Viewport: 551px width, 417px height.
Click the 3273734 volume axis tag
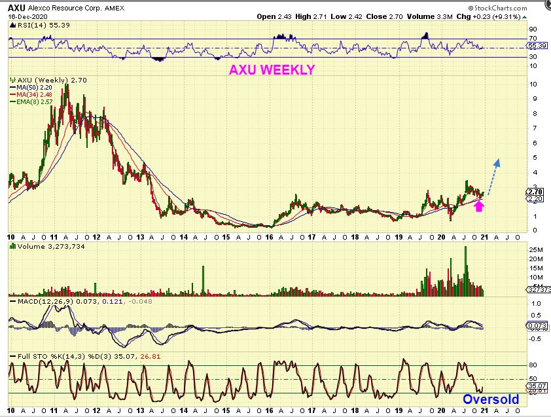[x=539, y=290]
